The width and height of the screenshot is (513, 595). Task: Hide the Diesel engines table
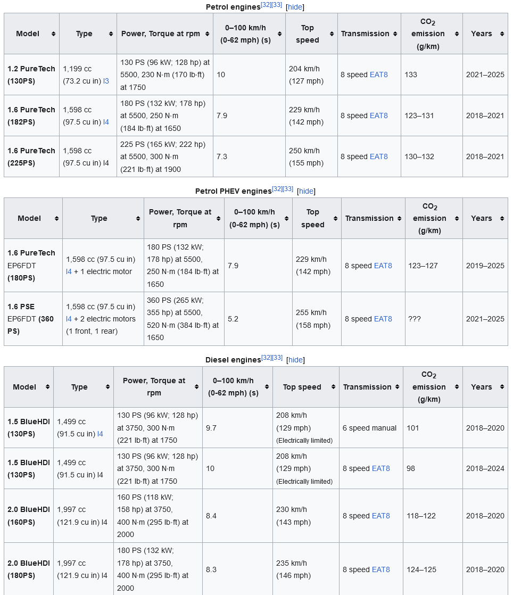[295, 360]
